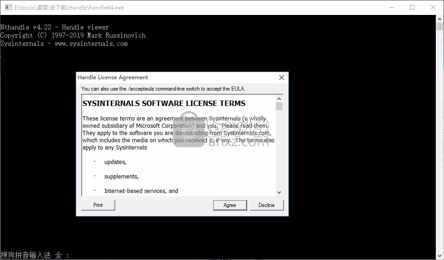Click 'Nthandle v4.22 - Handle viewer' console line
The image size is (444, 260).
(x=55, y=27)
